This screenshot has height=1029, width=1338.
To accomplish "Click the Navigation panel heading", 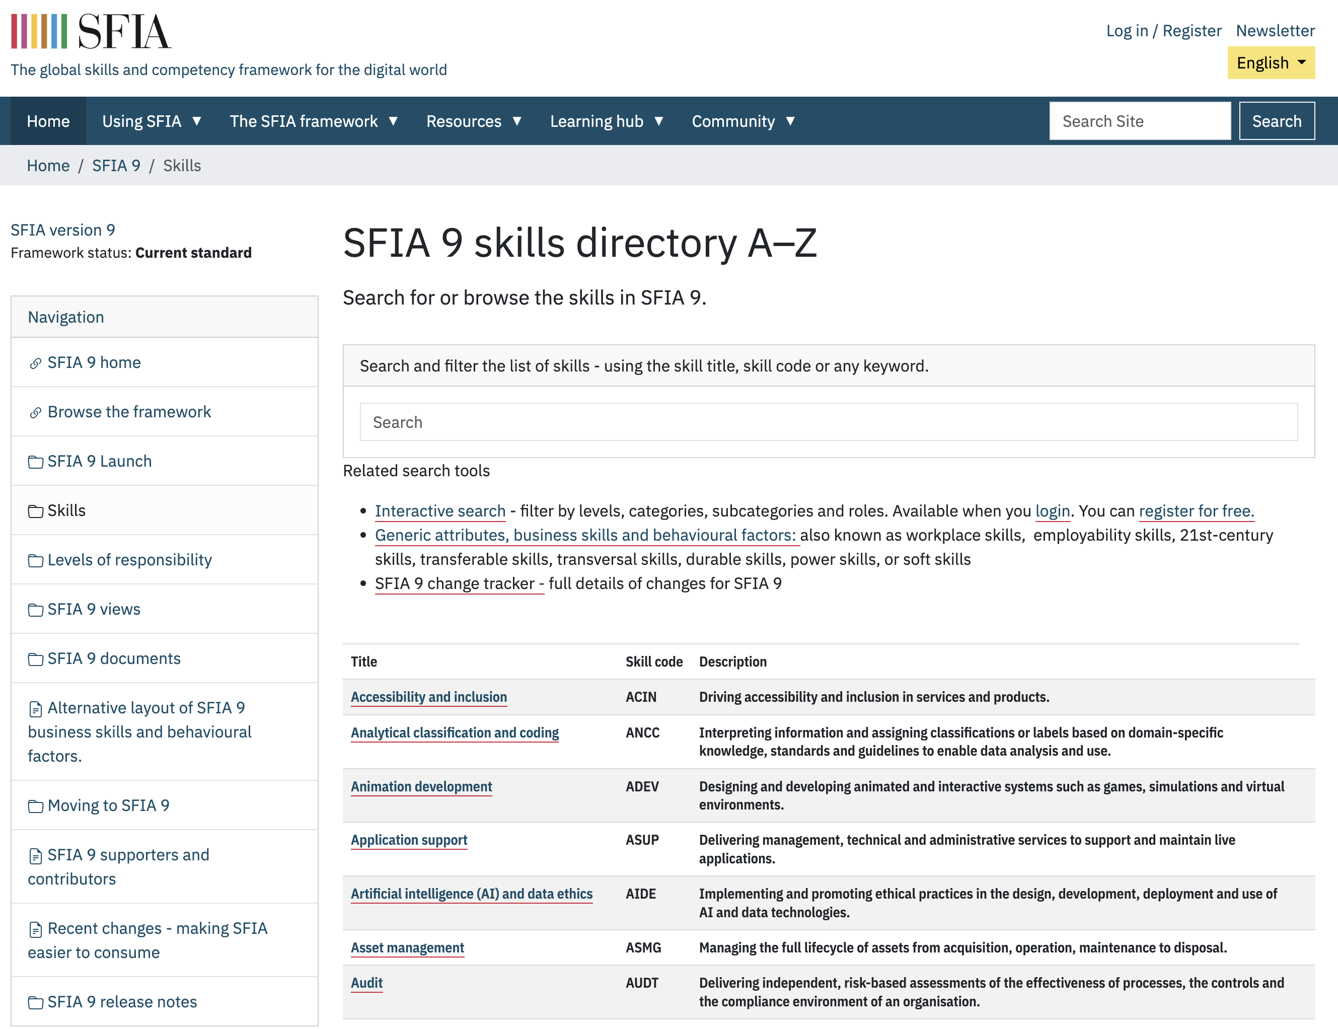I will (66, 317).
